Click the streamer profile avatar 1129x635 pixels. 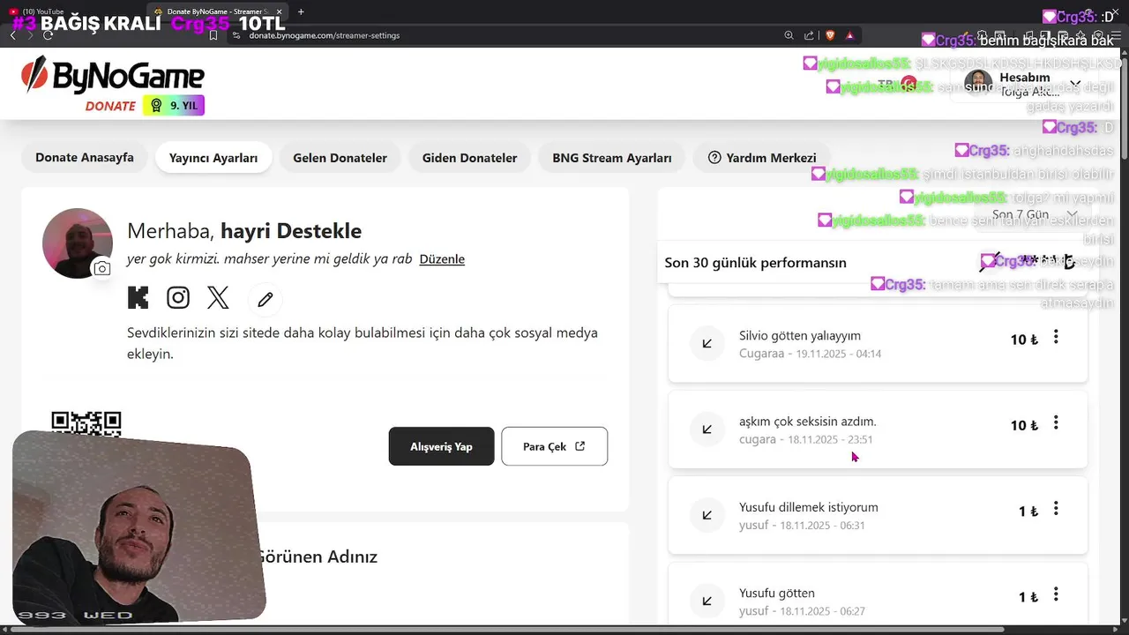[x=78, y=243]
